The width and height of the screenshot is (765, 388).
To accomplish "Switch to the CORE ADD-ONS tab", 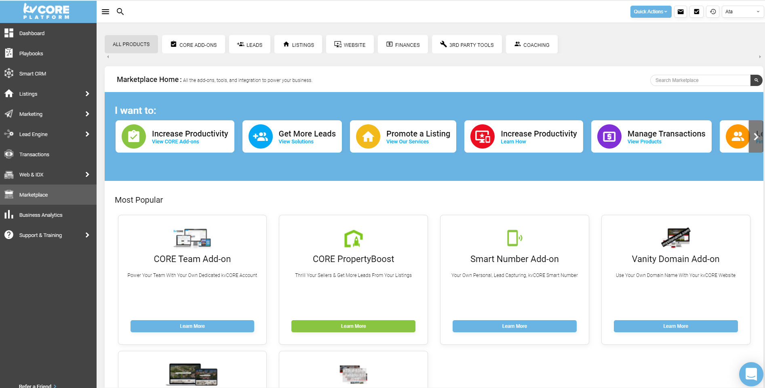I will pyautogui.click(x=194, y=44).
